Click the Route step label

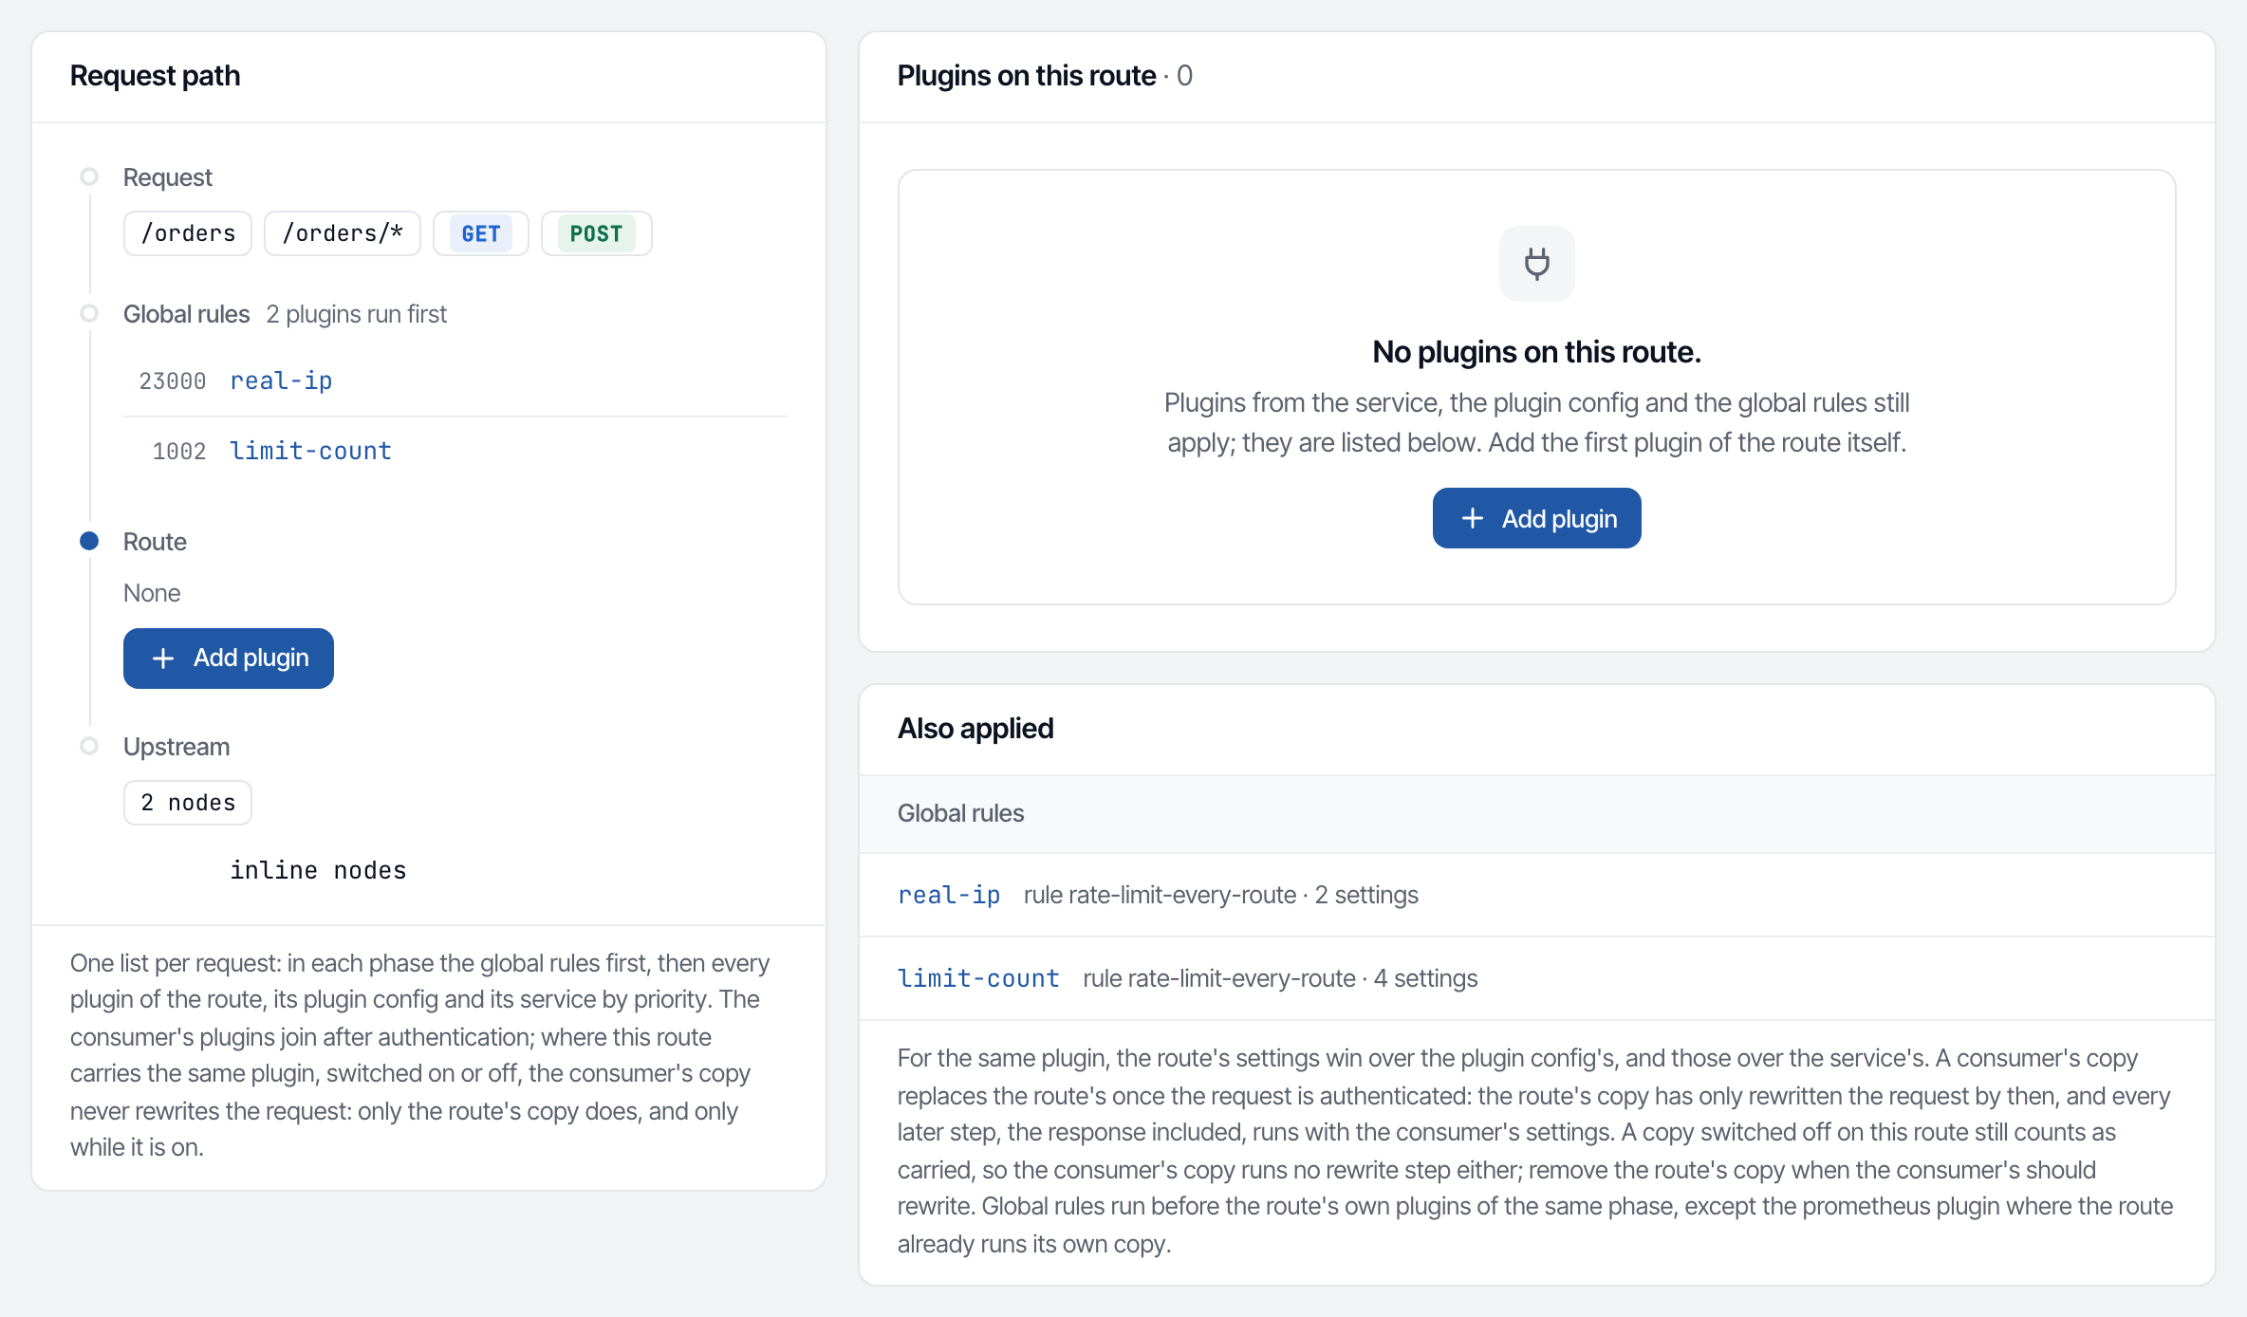click(x=155, y=543)
